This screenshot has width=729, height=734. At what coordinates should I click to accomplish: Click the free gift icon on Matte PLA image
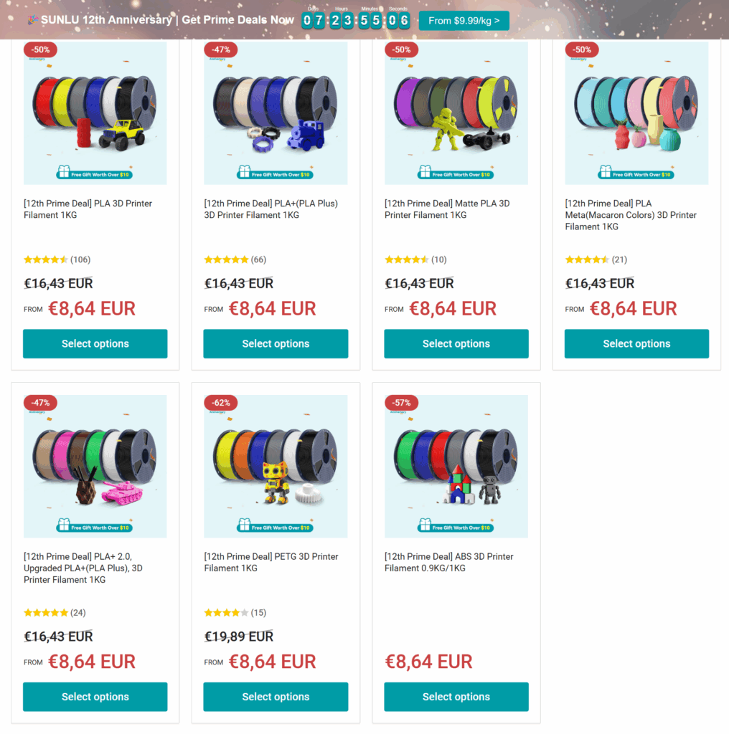425,172
